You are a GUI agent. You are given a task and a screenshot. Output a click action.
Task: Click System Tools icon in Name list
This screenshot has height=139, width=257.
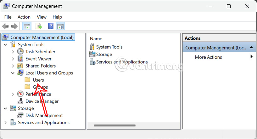coord(92,47)
